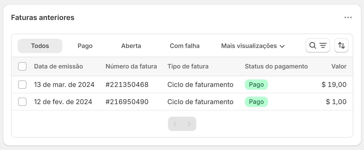Viewport: 364px width, 150px height.
Task: Go to the next page of invoices
Action: click(189, 124)
